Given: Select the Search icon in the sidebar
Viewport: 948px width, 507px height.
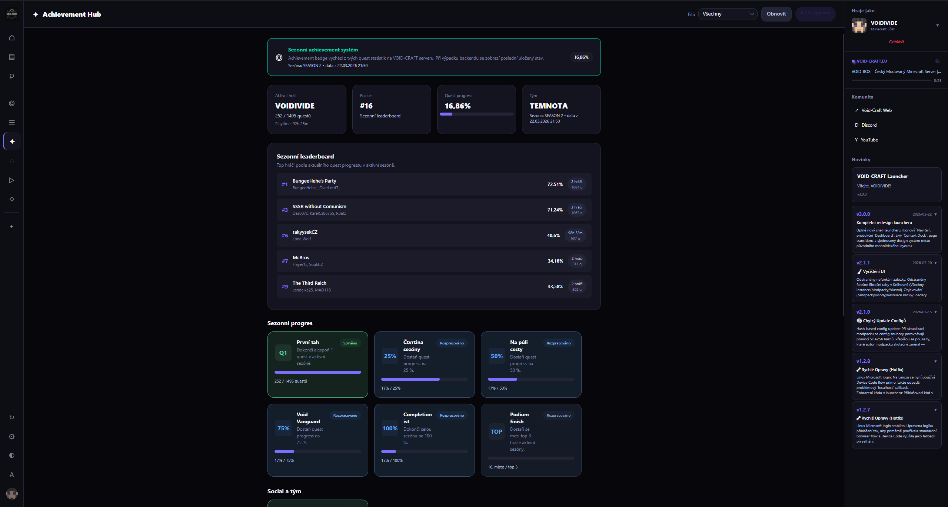Looking at the screenshot, I should click(11, 76).
